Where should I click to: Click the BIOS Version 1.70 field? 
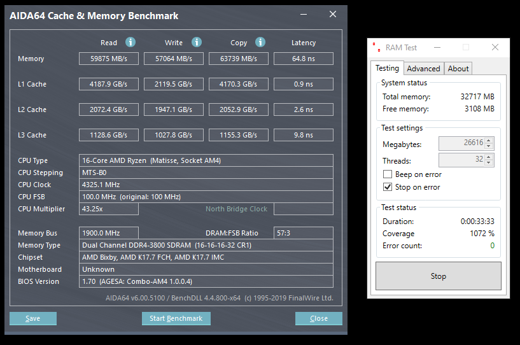point(206,281)
